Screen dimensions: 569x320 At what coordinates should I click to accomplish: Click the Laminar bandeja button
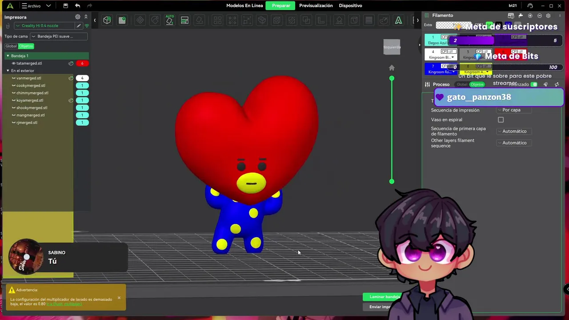pyautogui.click(x=382, y=297)
